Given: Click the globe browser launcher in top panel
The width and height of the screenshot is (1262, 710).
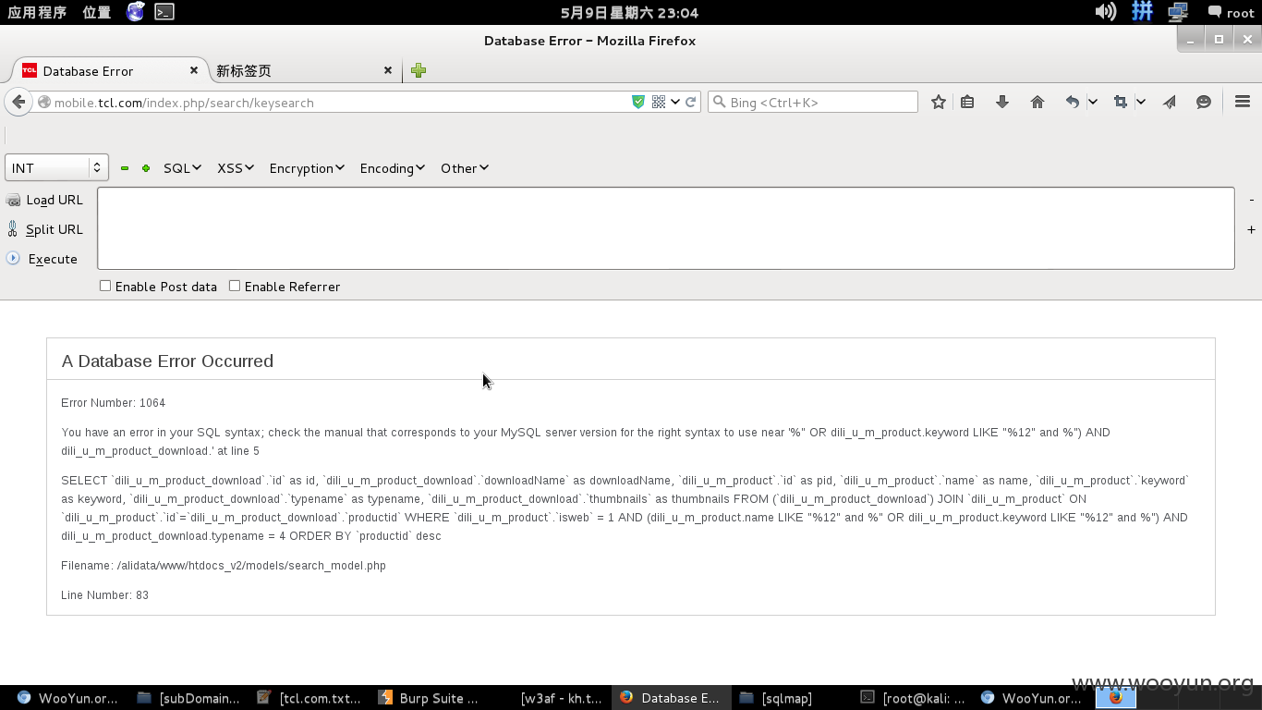Looking at the screenshot, I should point(136,11).
